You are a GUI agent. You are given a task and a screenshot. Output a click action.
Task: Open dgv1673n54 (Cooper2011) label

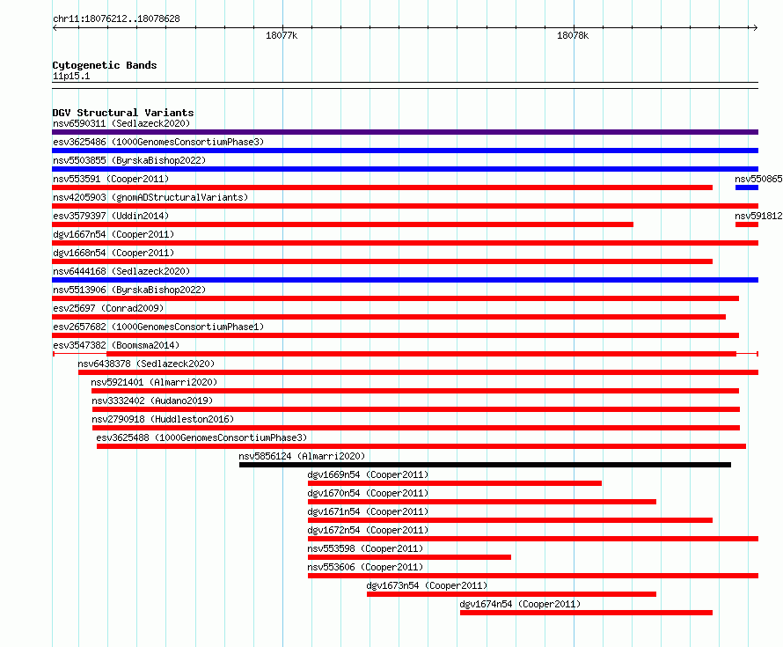click(427, 585)
